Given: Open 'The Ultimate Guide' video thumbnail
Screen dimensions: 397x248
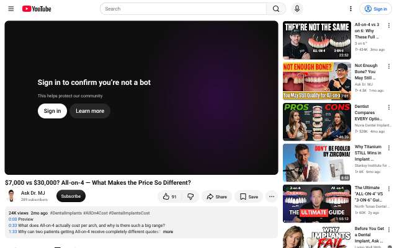Looking at the screenshot, I should 317,204.
